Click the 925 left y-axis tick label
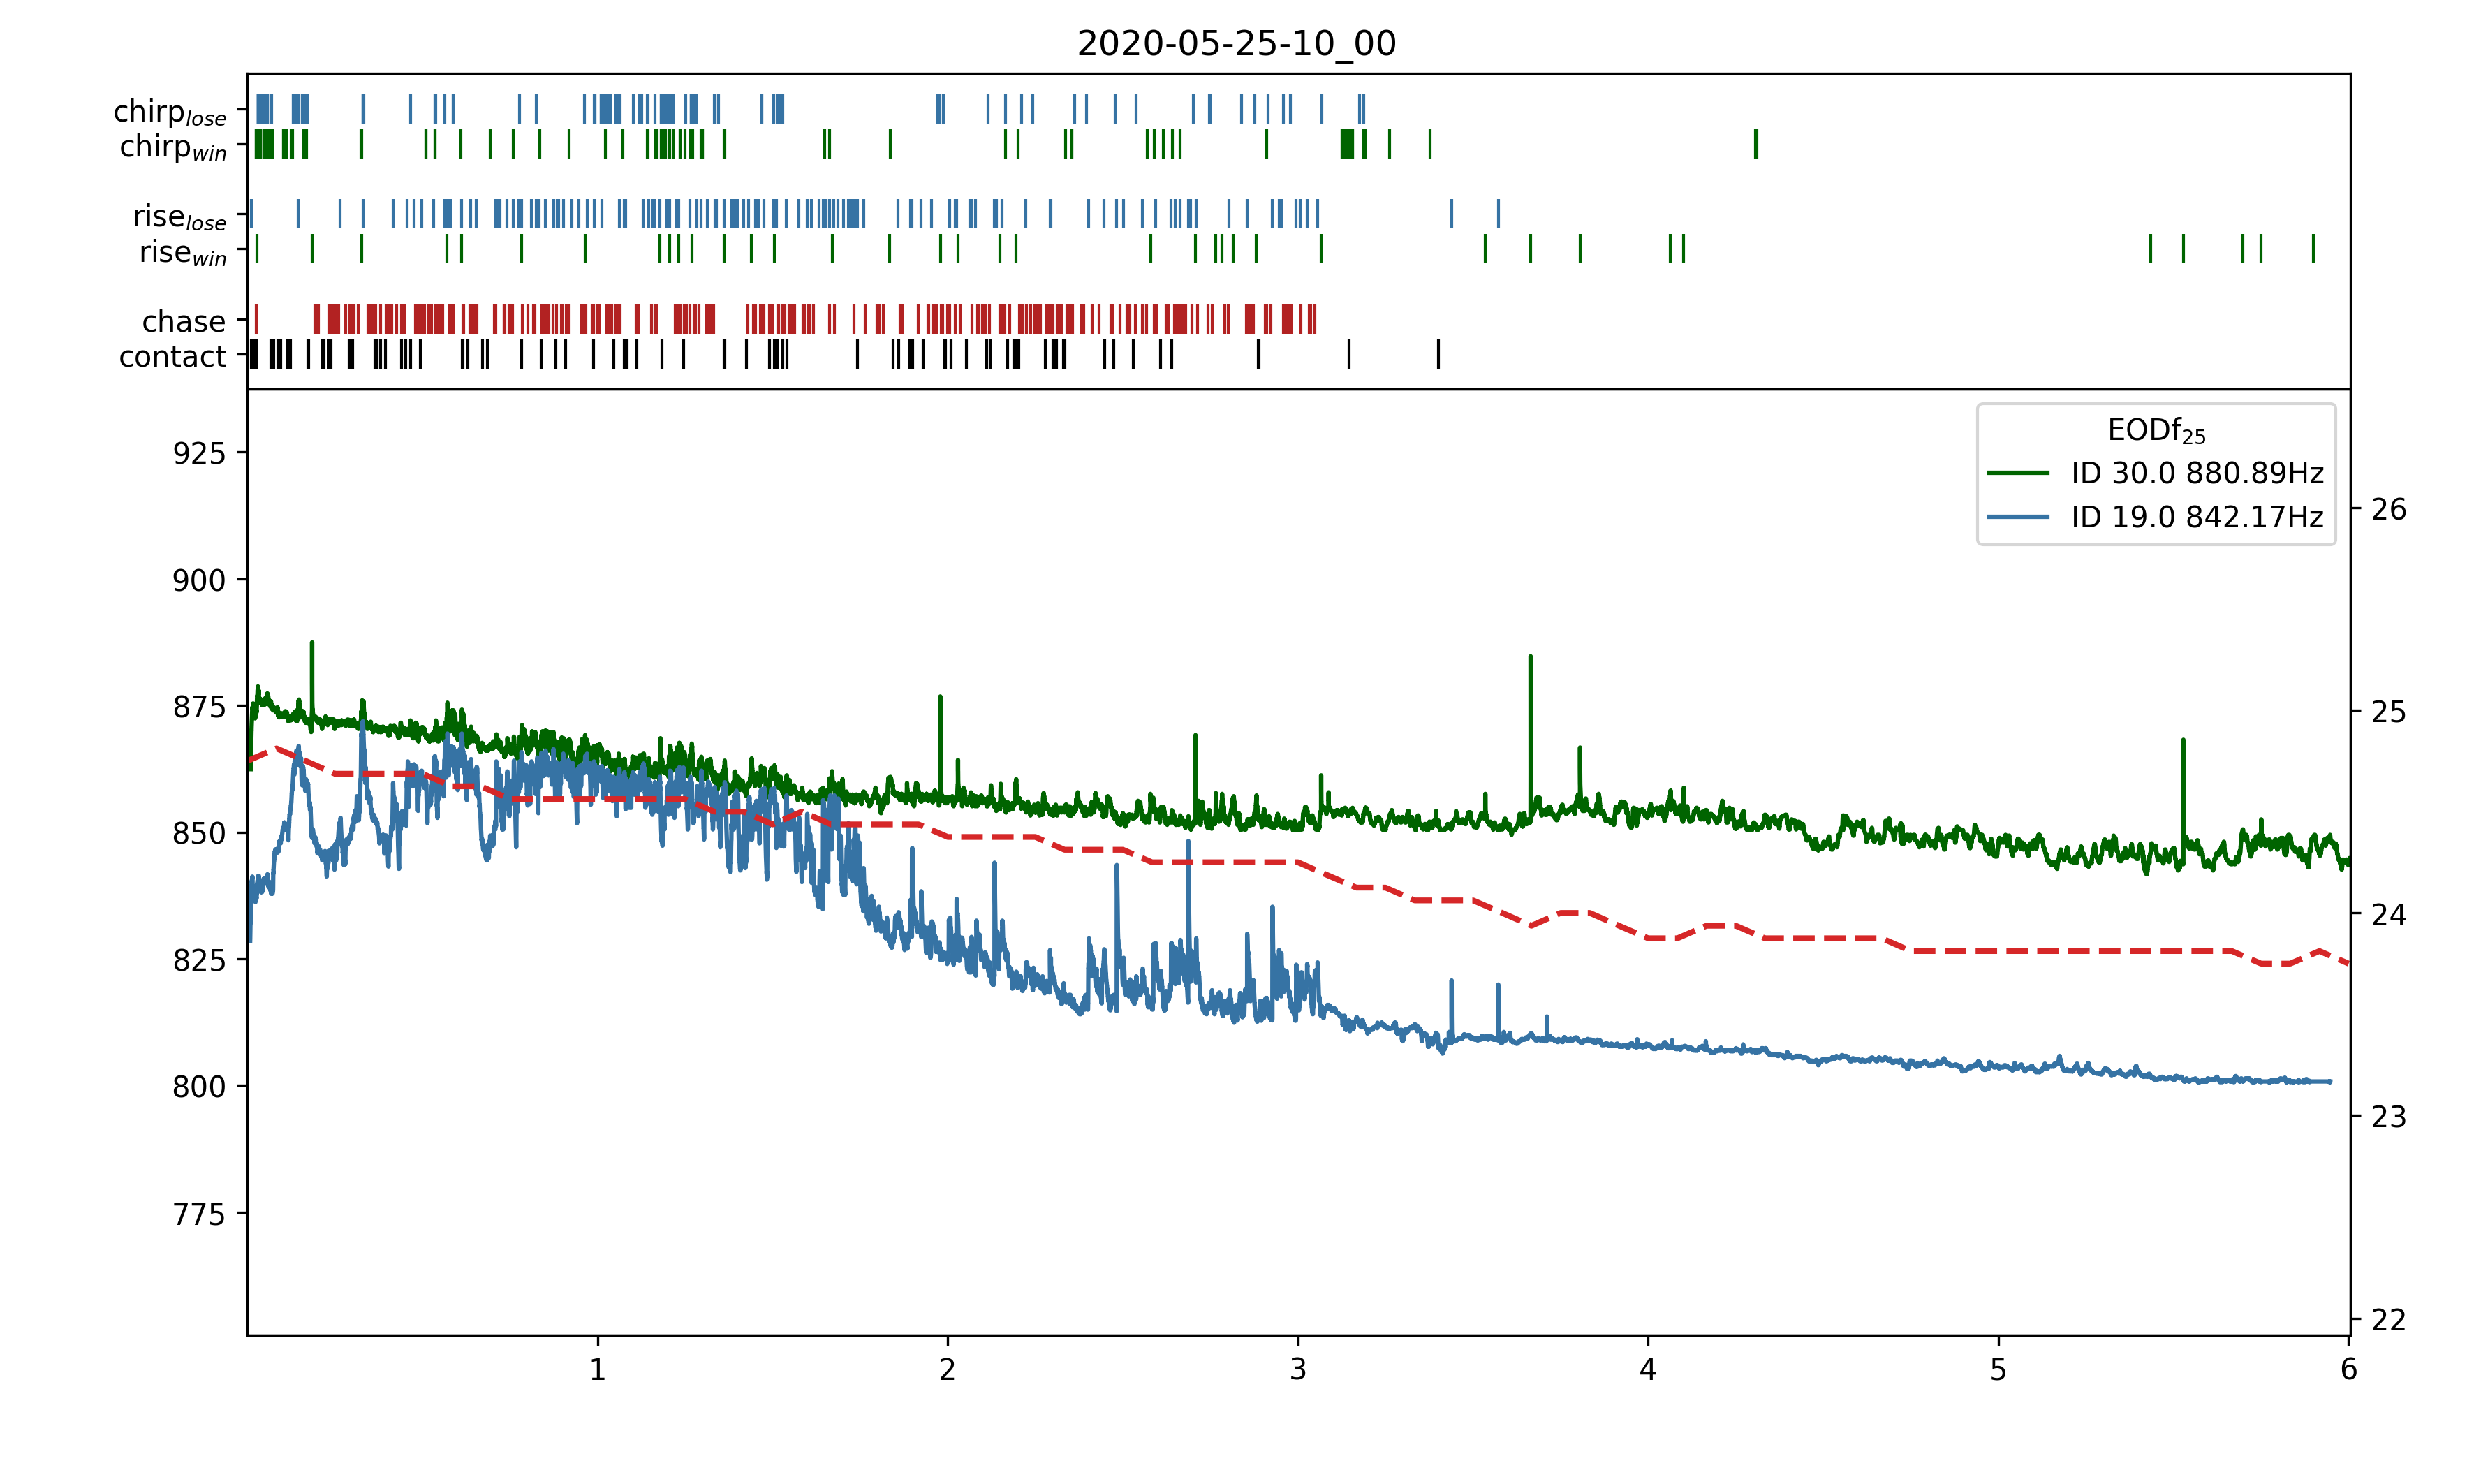This screenshot has width=2474, height=1484. (x=199, y=453)
